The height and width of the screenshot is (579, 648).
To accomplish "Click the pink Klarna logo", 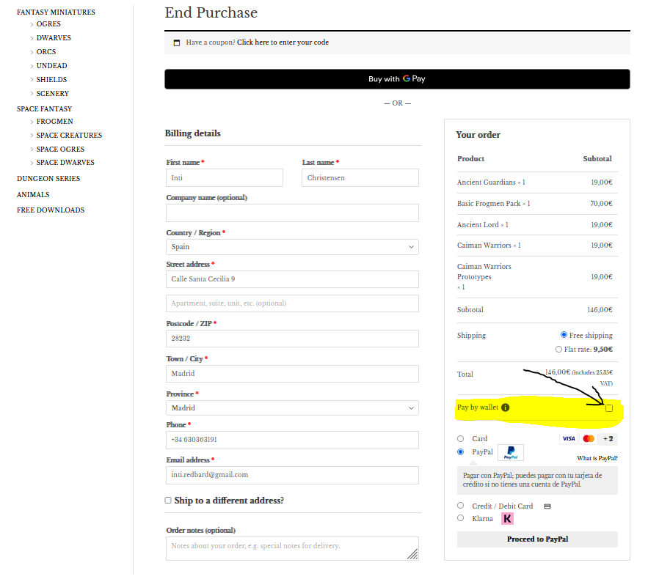I will click(x=507, y=518).
